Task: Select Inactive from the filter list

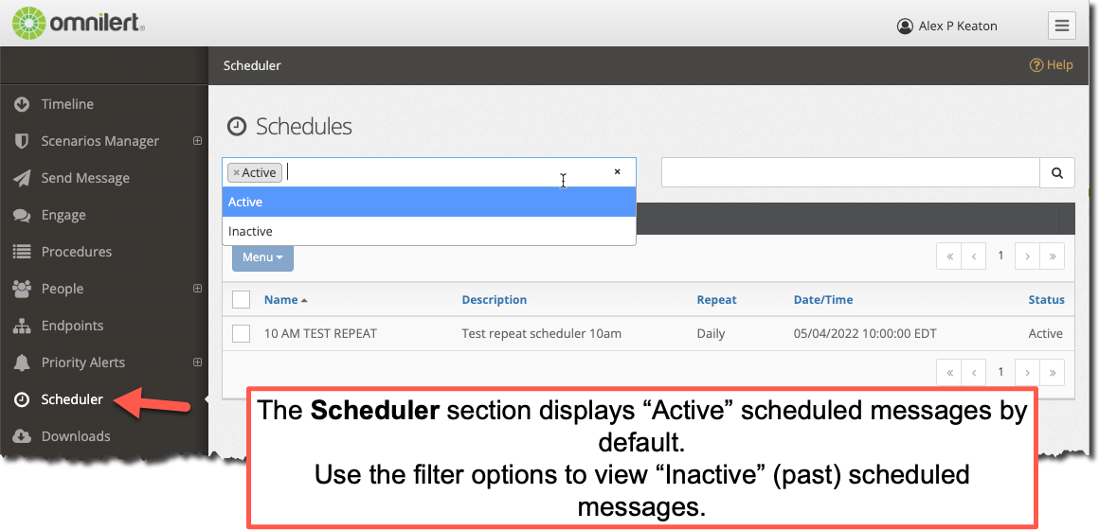Action: (429, 231)
